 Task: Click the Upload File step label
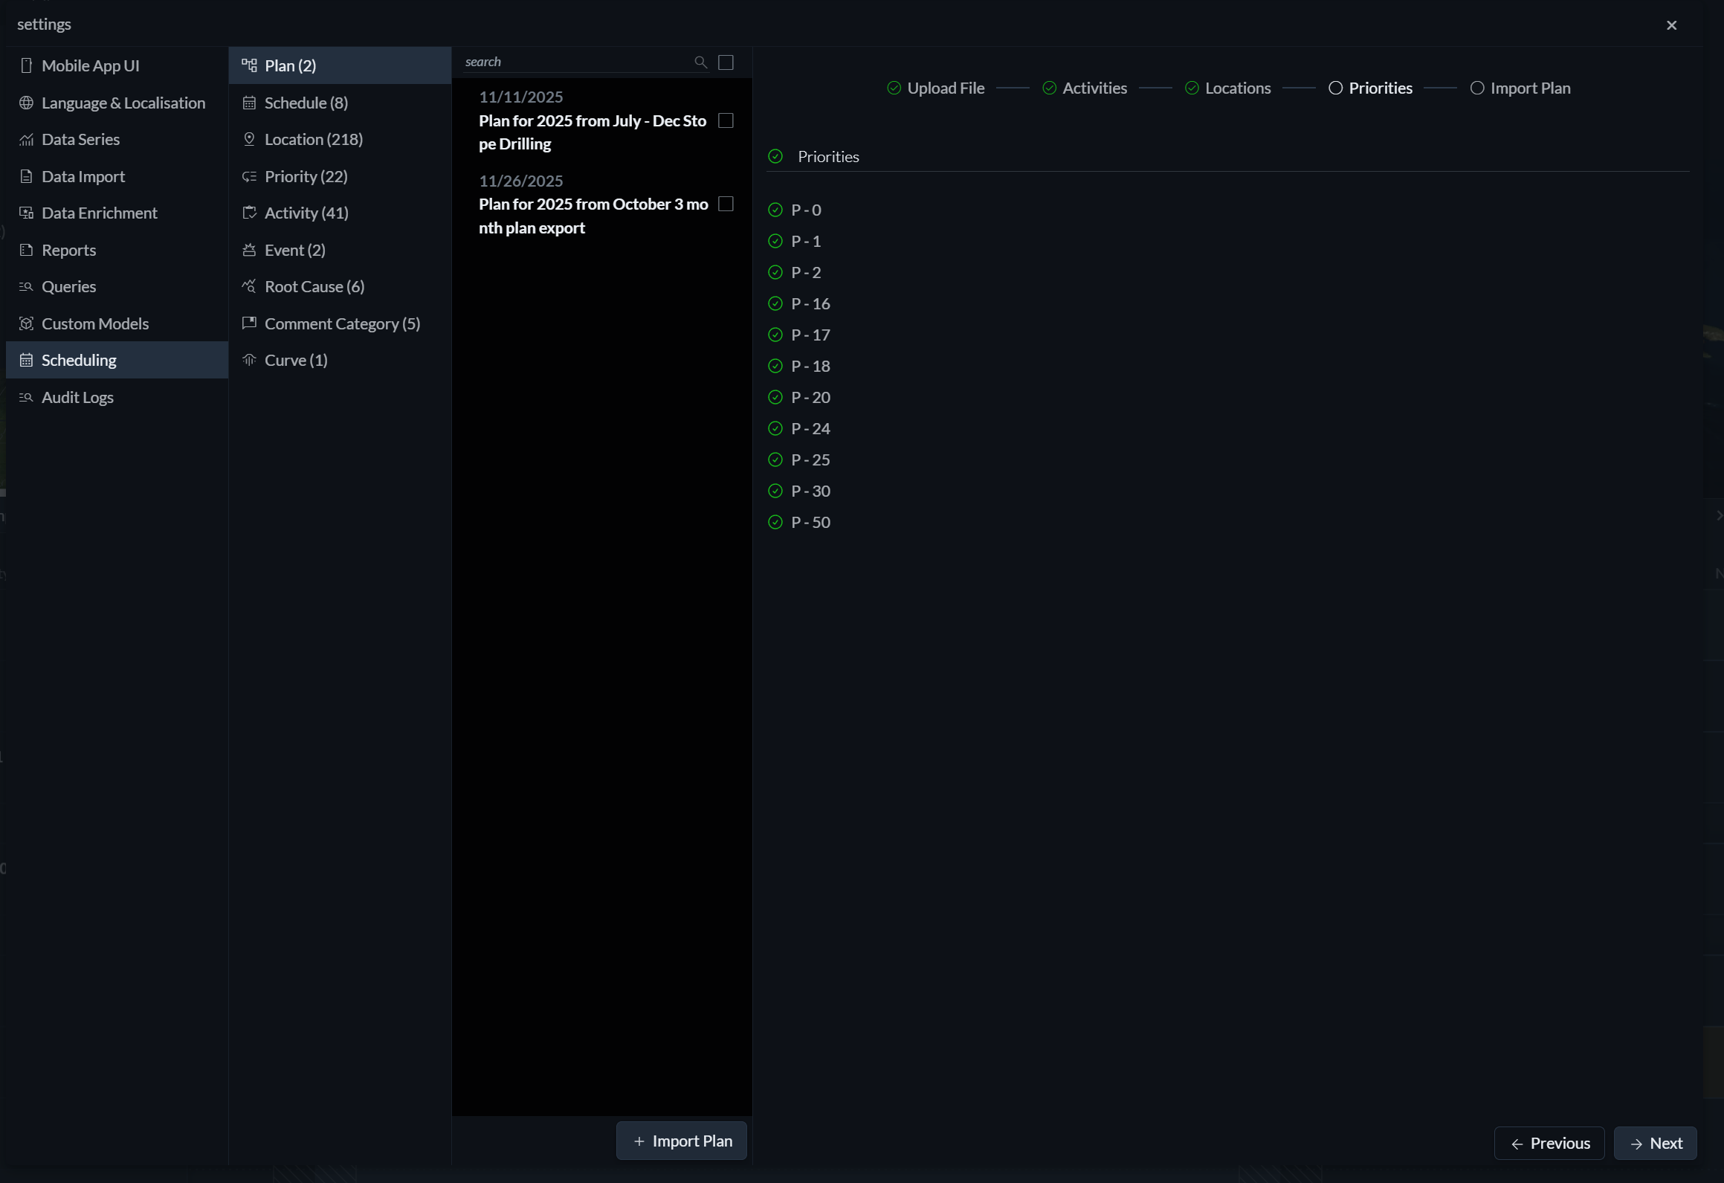[x=946, y=88]
